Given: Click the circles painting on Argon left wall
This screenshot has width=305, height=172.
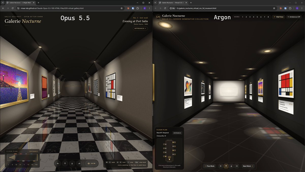Looking at the screenshot, I should coord(188,86).
